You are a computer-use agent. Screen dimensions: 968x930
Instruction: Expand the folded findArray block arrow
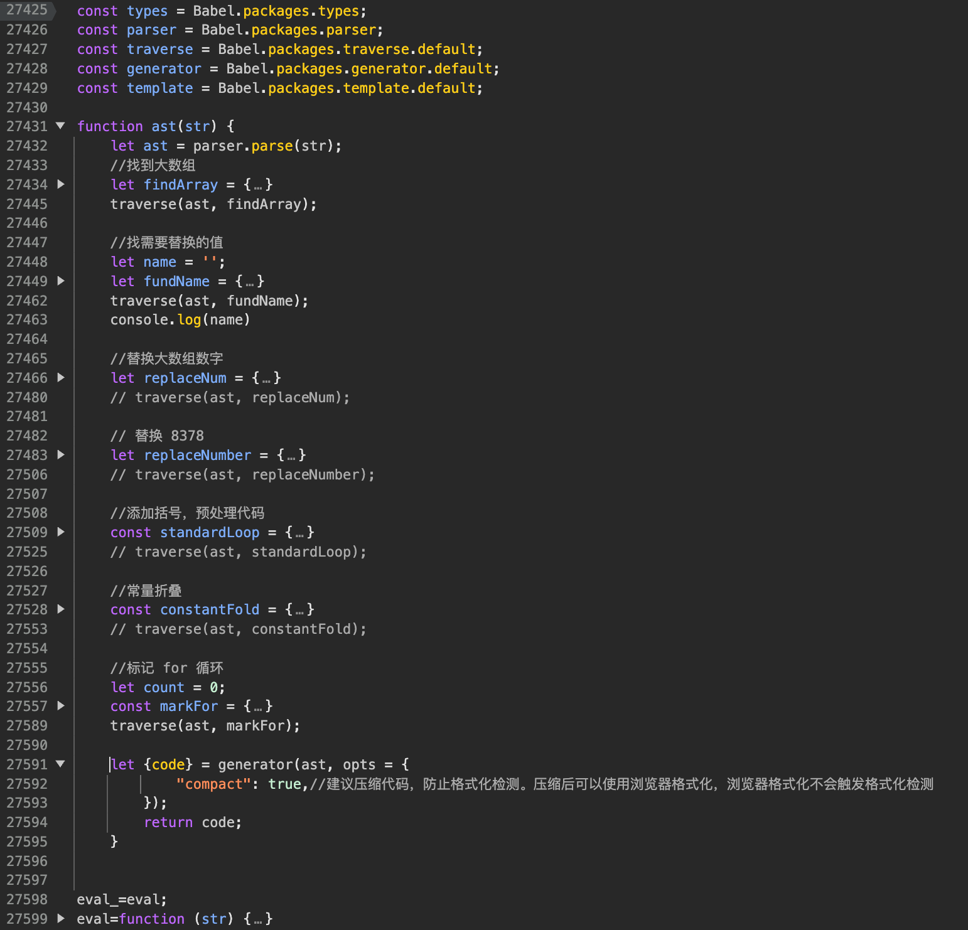click(x=60, y=184)
